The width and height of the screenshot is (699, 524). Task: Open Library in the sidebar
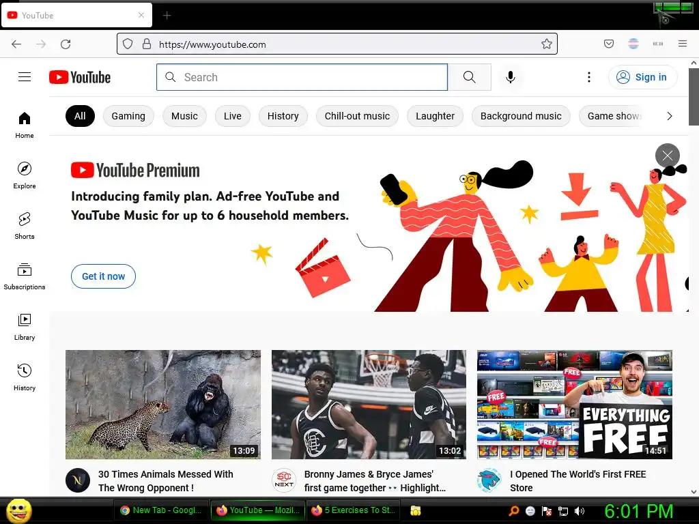click(25, 327)
